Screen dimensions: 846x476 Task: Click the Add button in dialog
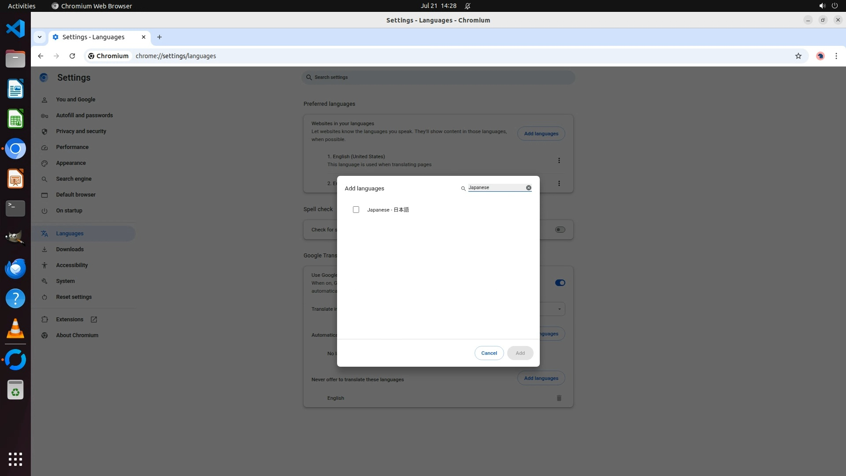coord(520,353)
